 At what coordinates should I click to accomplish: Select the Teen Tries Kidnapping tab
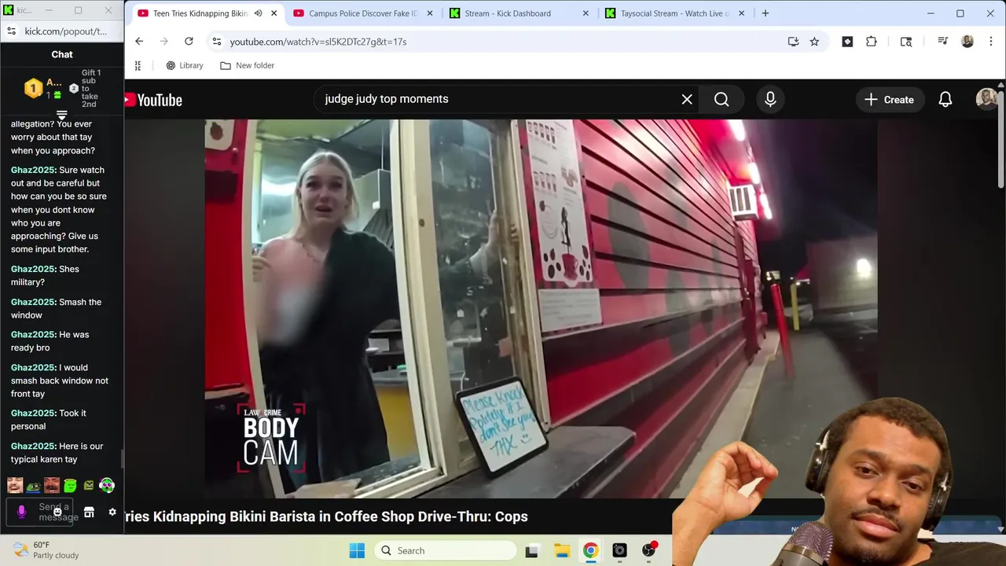point(200,13)
